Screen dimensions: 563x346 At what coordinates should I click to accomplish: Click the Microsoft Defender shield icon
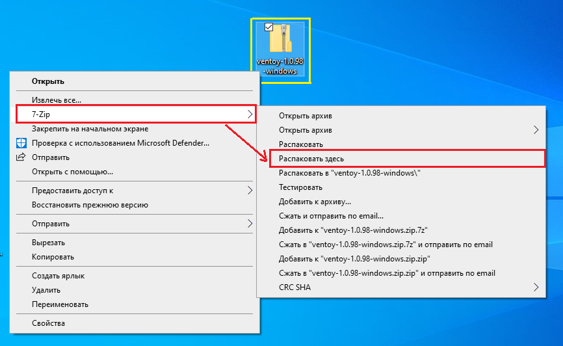click(x=21, y=143)
